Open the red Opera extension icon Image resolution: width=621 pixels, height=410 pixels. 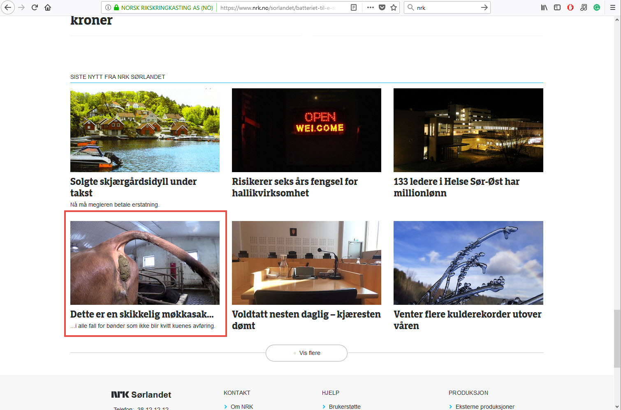[570, 7]
